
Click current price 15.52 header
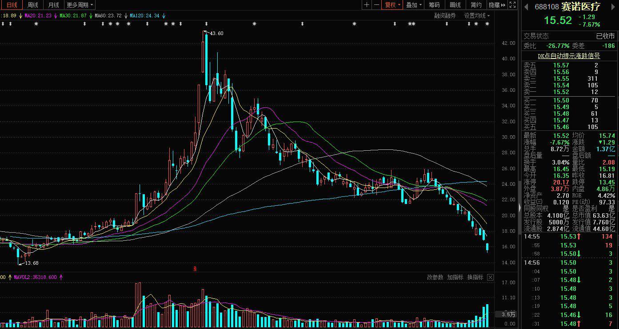[558, 20]
